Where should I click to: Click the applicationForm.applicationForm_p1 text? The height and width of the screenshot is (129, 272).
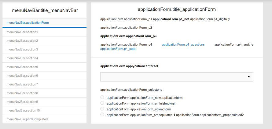coord(126,19)
